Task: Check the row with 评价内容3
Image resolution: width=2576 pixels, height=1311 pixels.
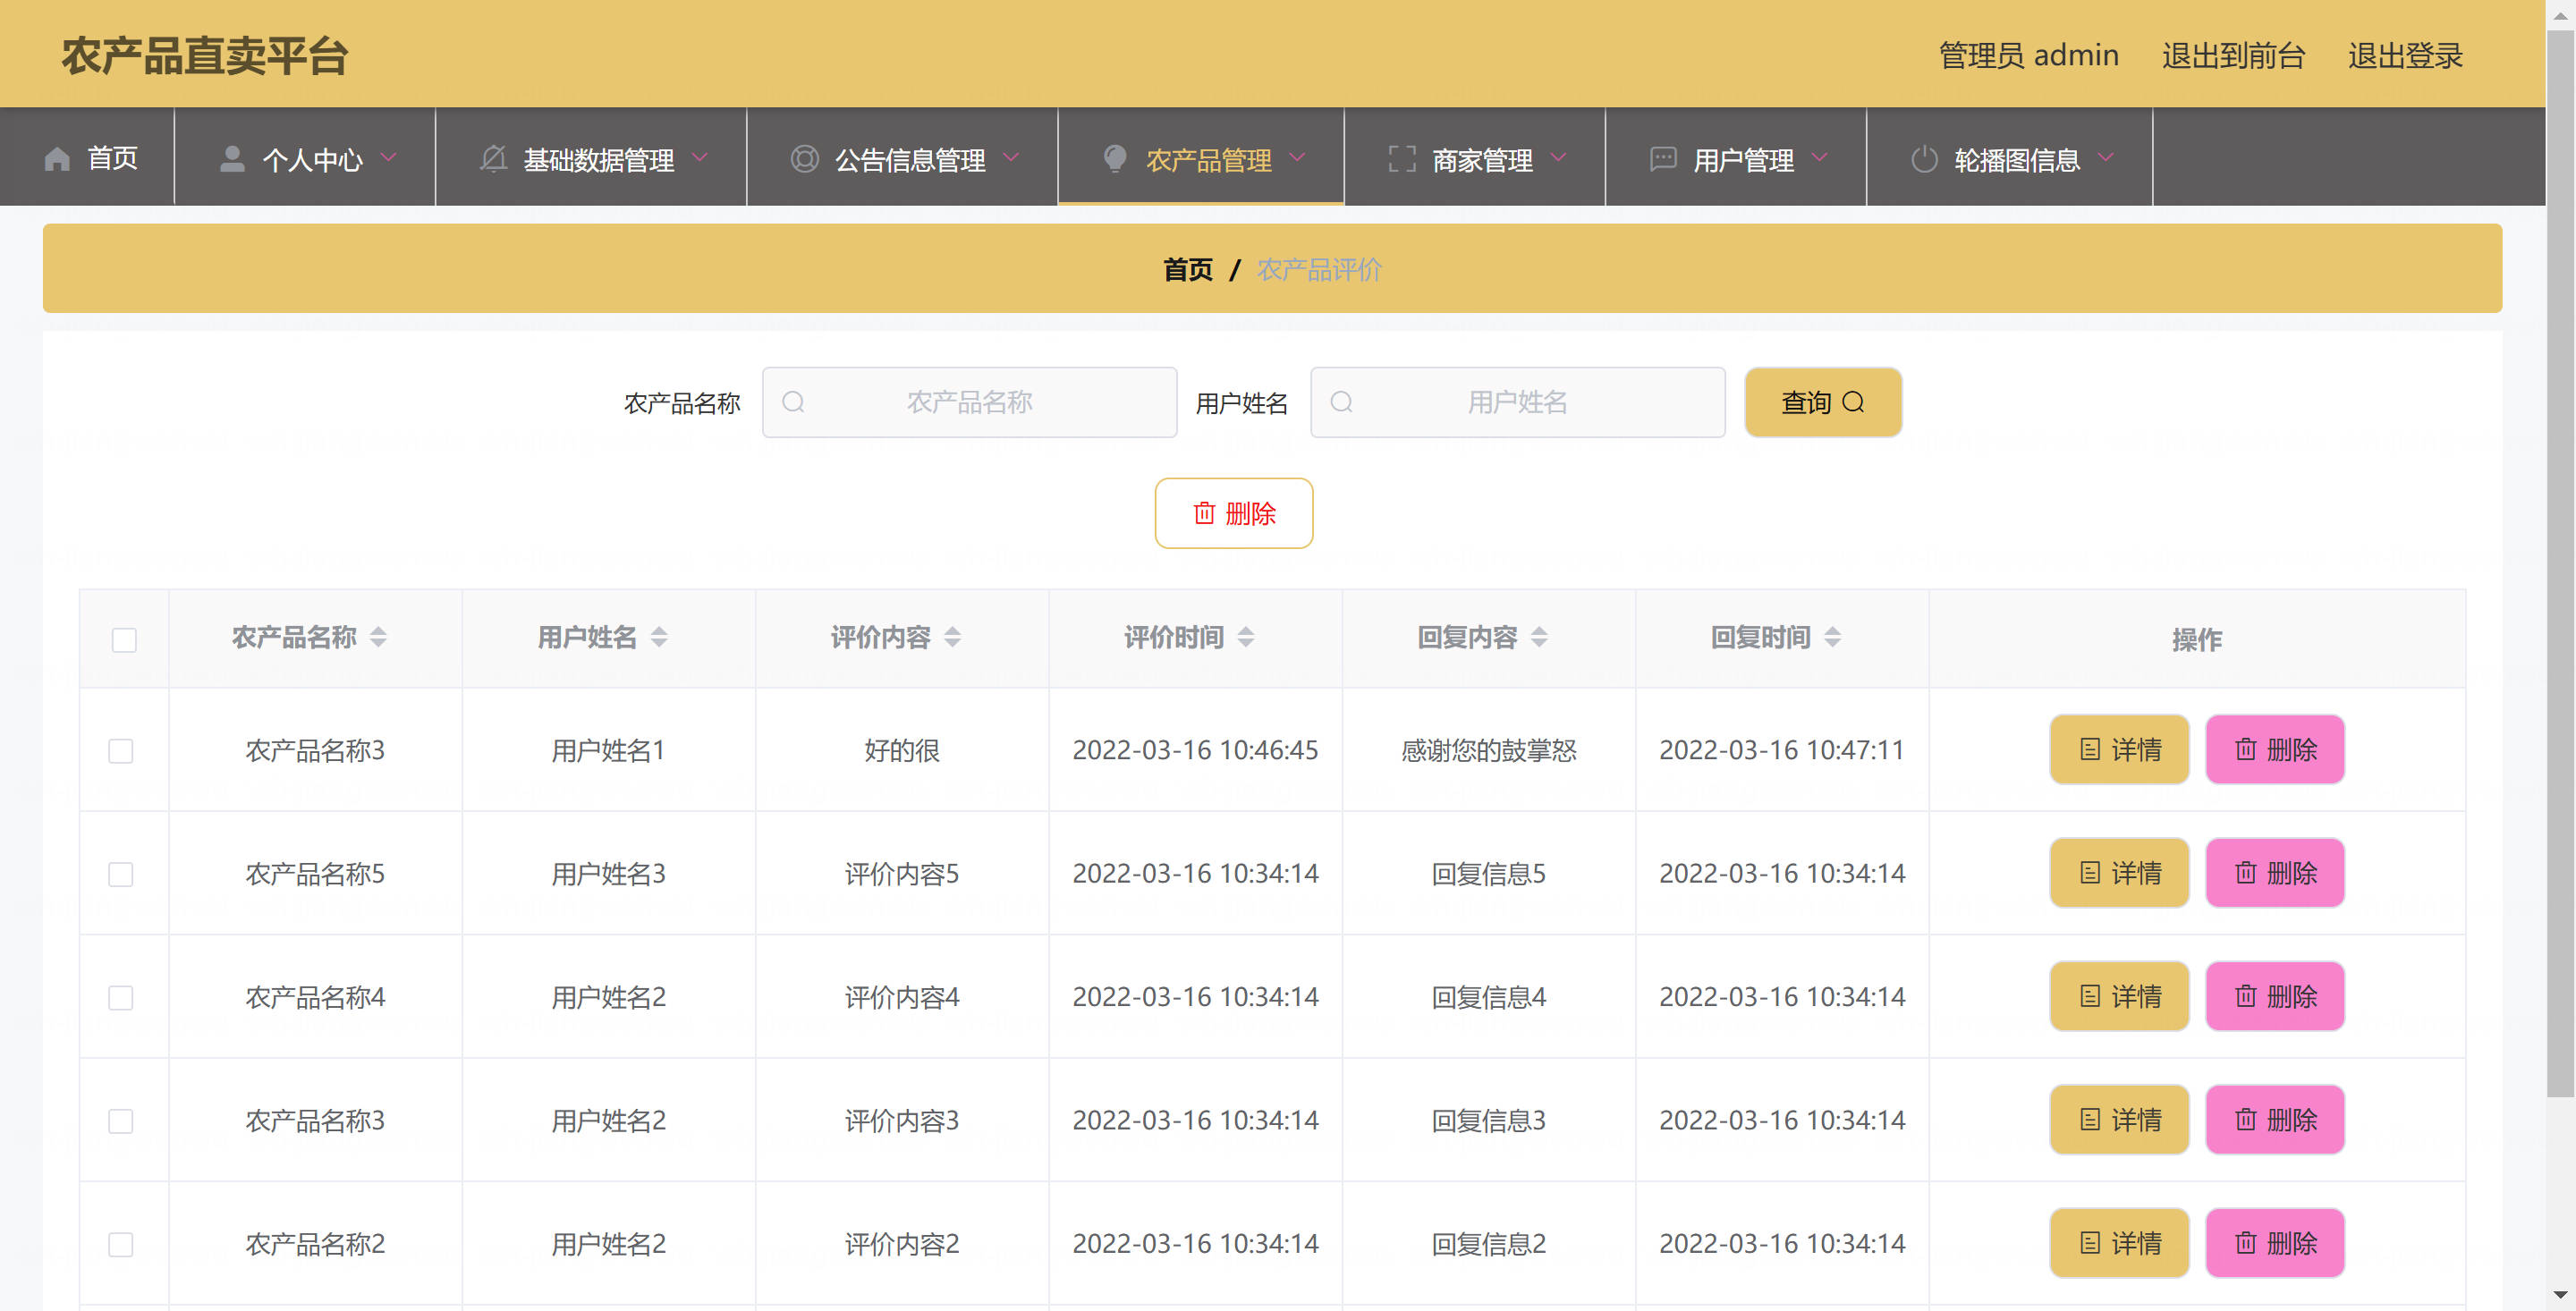Action: pos(121,1121)
